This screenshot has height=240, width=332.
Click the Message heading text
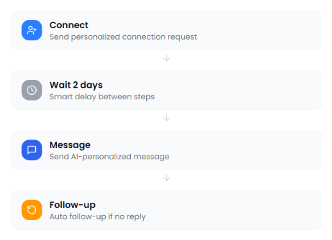click(x=70, y=145)
